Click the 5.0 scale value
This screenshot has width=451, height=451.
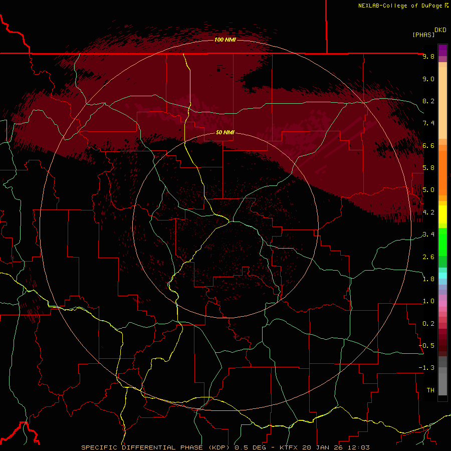(x=428, y=190)
